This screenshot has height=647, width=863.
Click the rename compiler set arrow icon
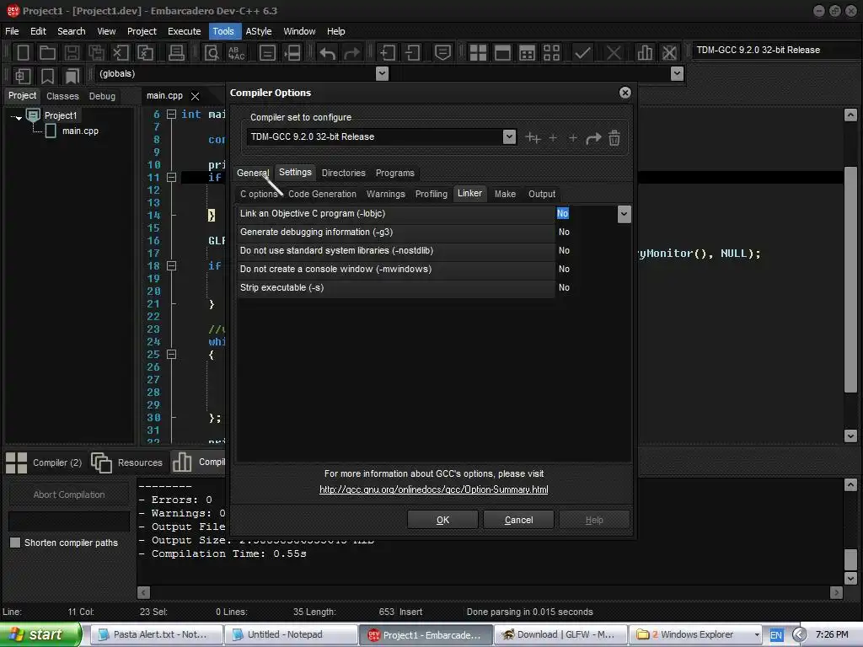[x=593, y=137]
